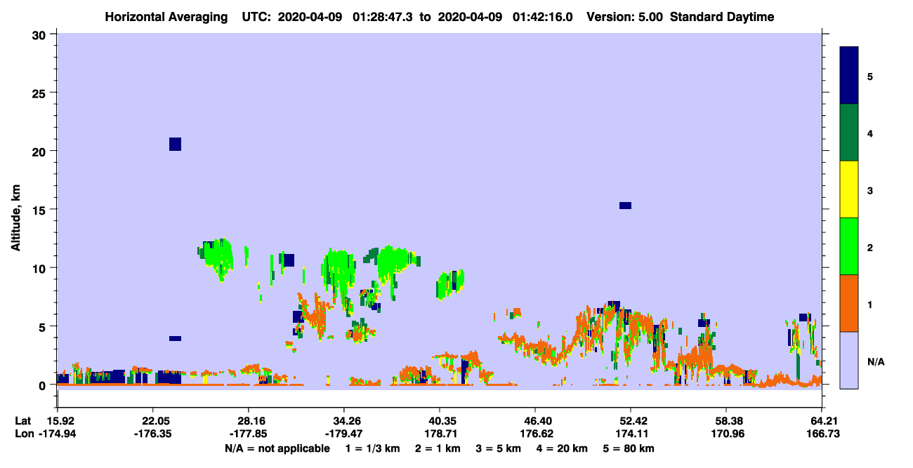
Task: Click the altitude tick label 10
Action: pyautogui.click(x=41, y=268)
